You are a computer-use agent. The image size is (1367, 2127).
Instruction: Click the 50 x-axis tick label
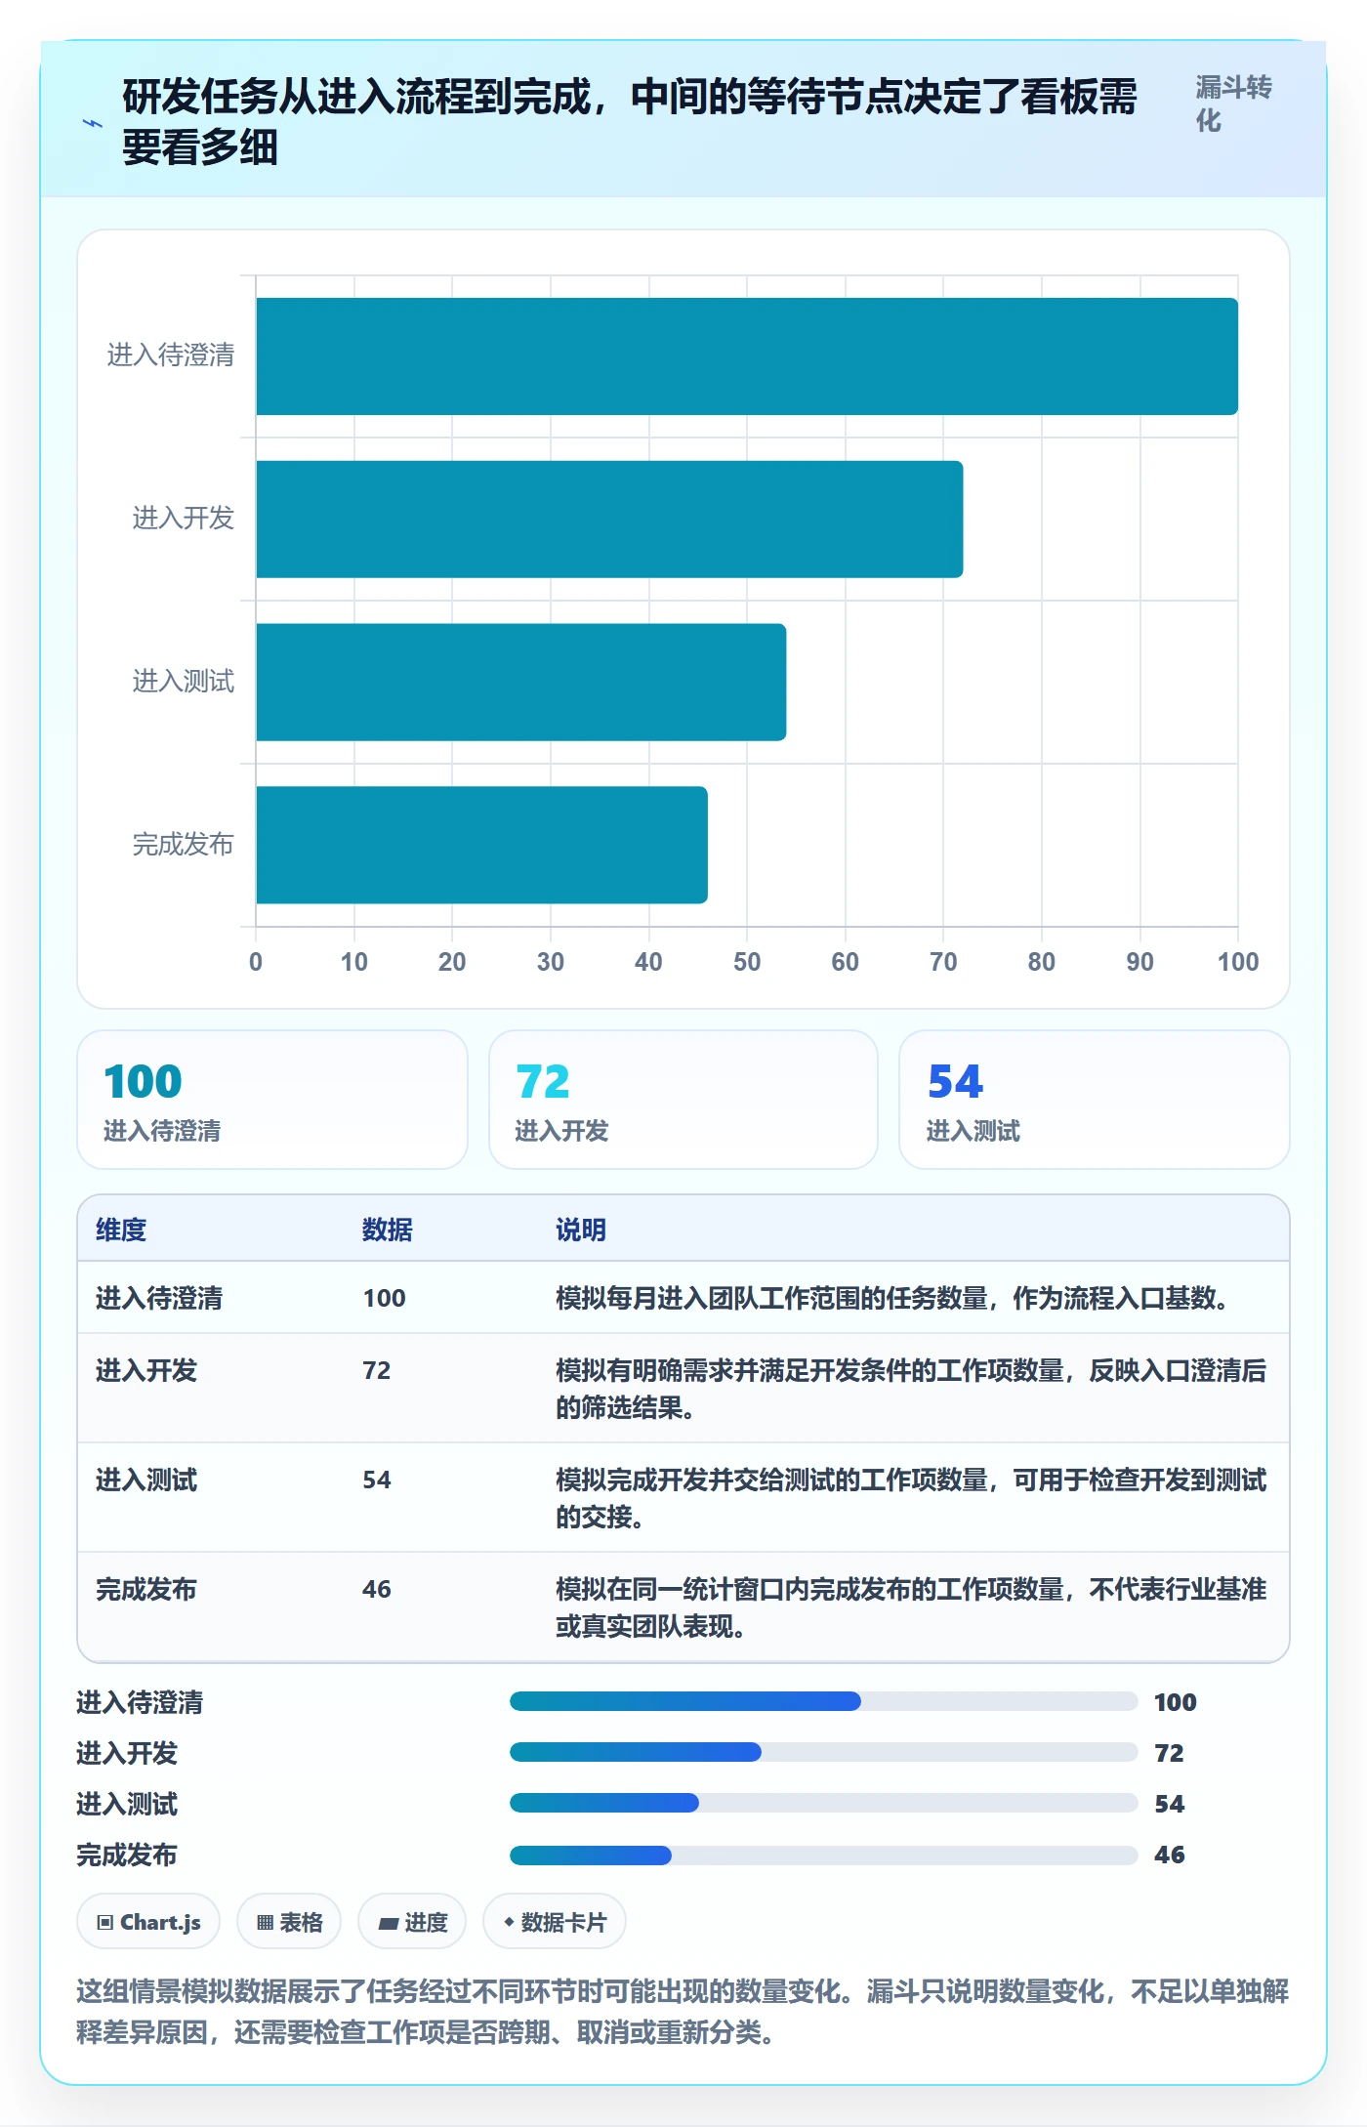[x=747, y=962]
